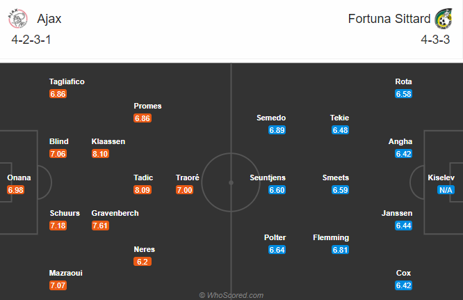
Task: Click the WhoScored.com watermark
Action: click(x=231, y=295)
